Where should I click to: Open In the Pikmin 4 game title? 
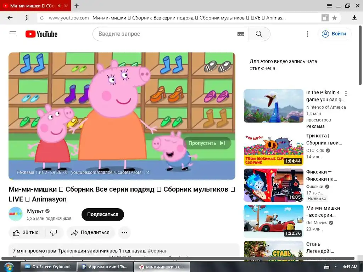pyautogui.click(x=325, y=96)
